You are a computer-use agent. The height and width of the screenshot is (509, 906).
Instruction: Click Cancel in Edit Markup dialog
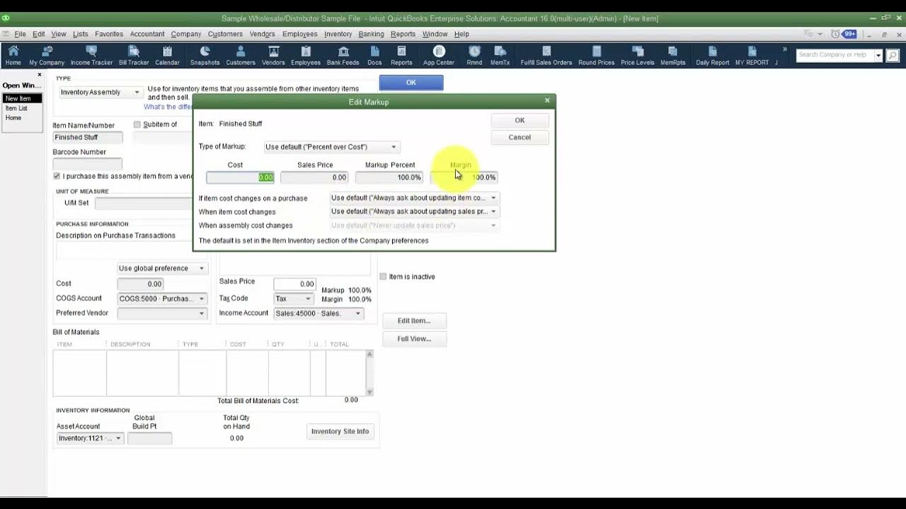click(x=520, y=137)
